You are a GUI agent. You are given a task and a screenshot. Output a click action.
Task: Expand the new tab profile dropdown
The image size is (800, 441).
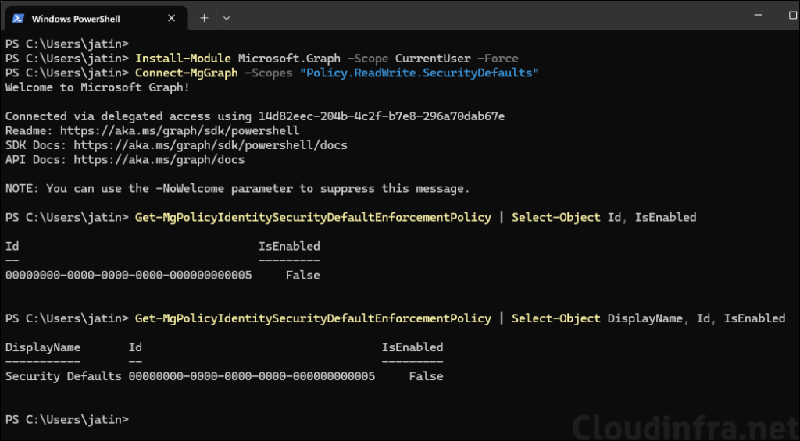[x=227, y=18]
